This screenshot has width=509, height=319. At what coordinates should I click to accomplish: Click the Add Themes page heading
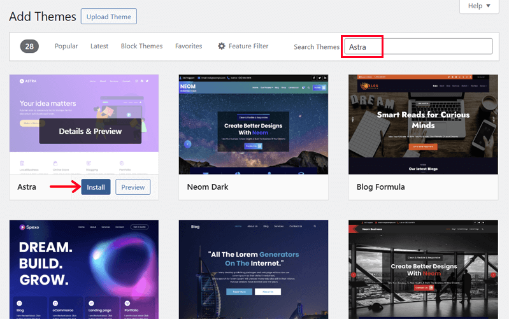point(43,17)
